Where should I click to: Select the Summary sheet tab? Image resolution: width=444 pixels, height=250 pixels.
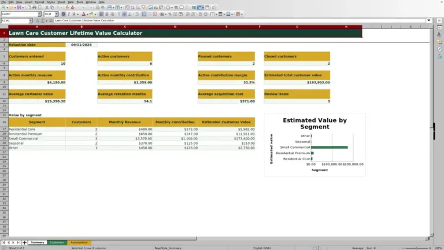[x=38, y=242]
